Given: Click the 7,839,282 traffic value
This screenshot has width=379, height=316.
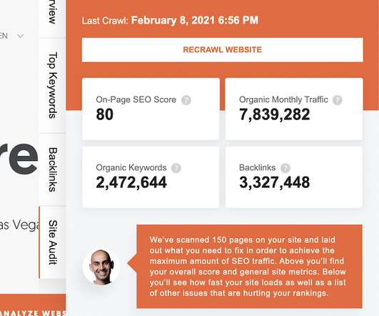Looking at the screenshot, I should (274, 114).
